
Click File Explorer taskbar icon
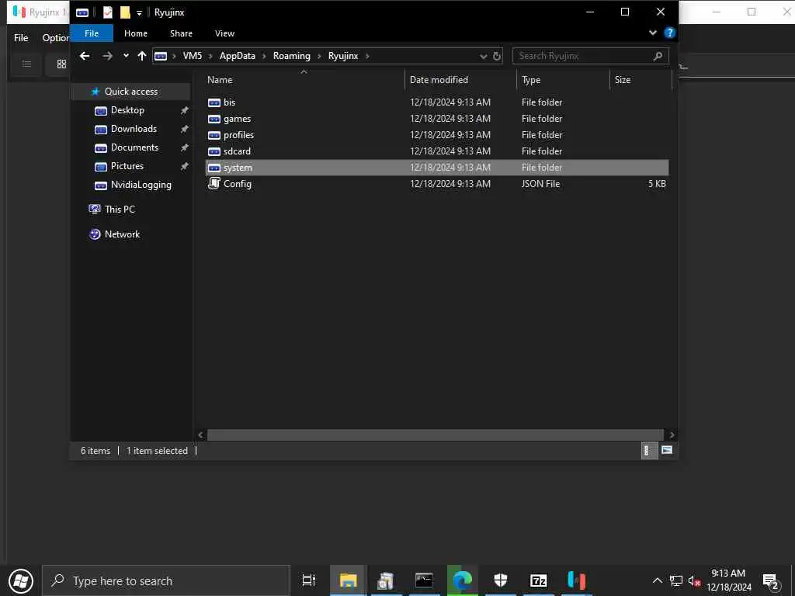(x=348, y=580)
